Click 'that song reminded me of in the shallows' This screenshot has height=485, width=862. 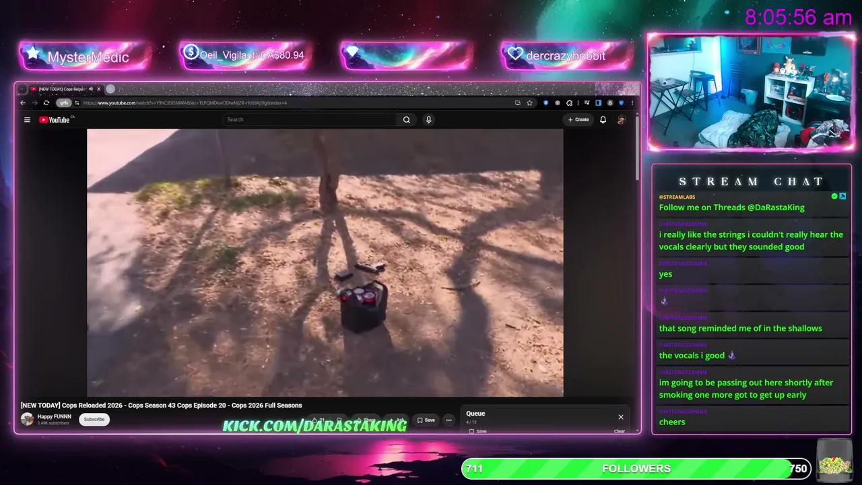coord(741,328)
